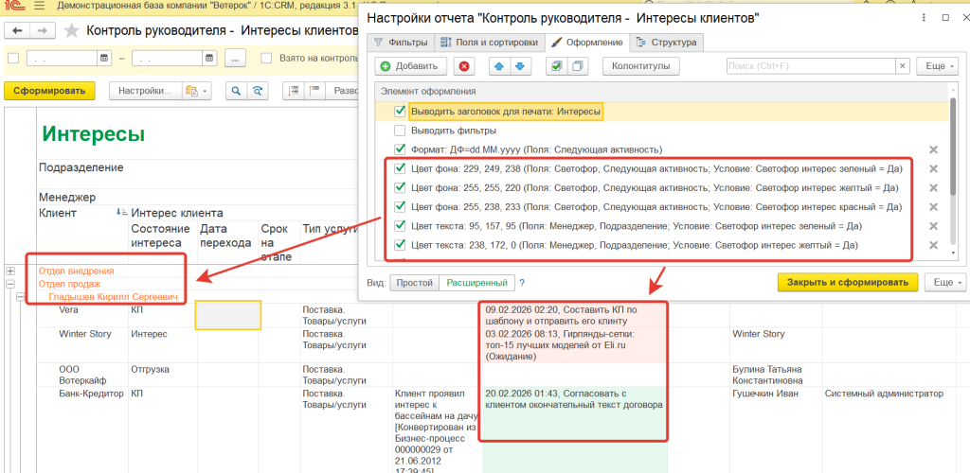This screenshot has width=970, height=473.
Task: Click the red delete element icon
Action: pos(463,66)
